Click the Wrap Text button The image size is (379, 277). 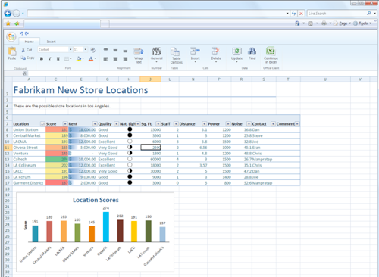[x=139, y=55]
